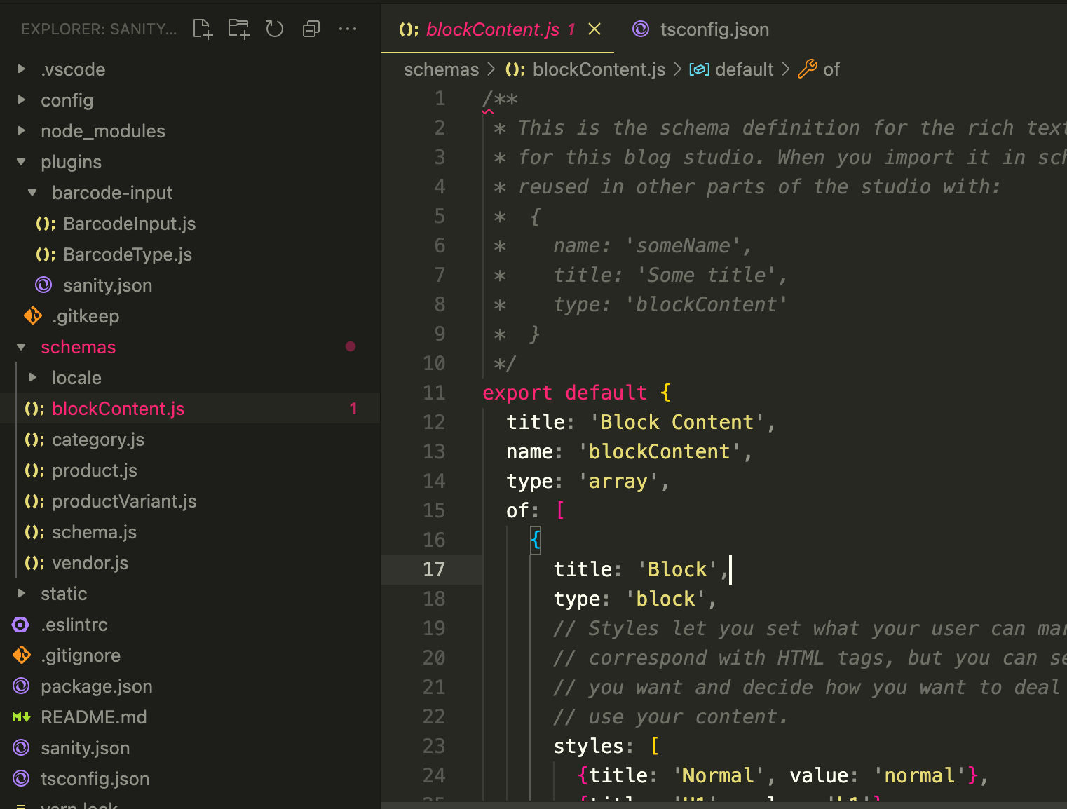
Task: Click schemas in the breadcrumb
Action: click(442, 69)
